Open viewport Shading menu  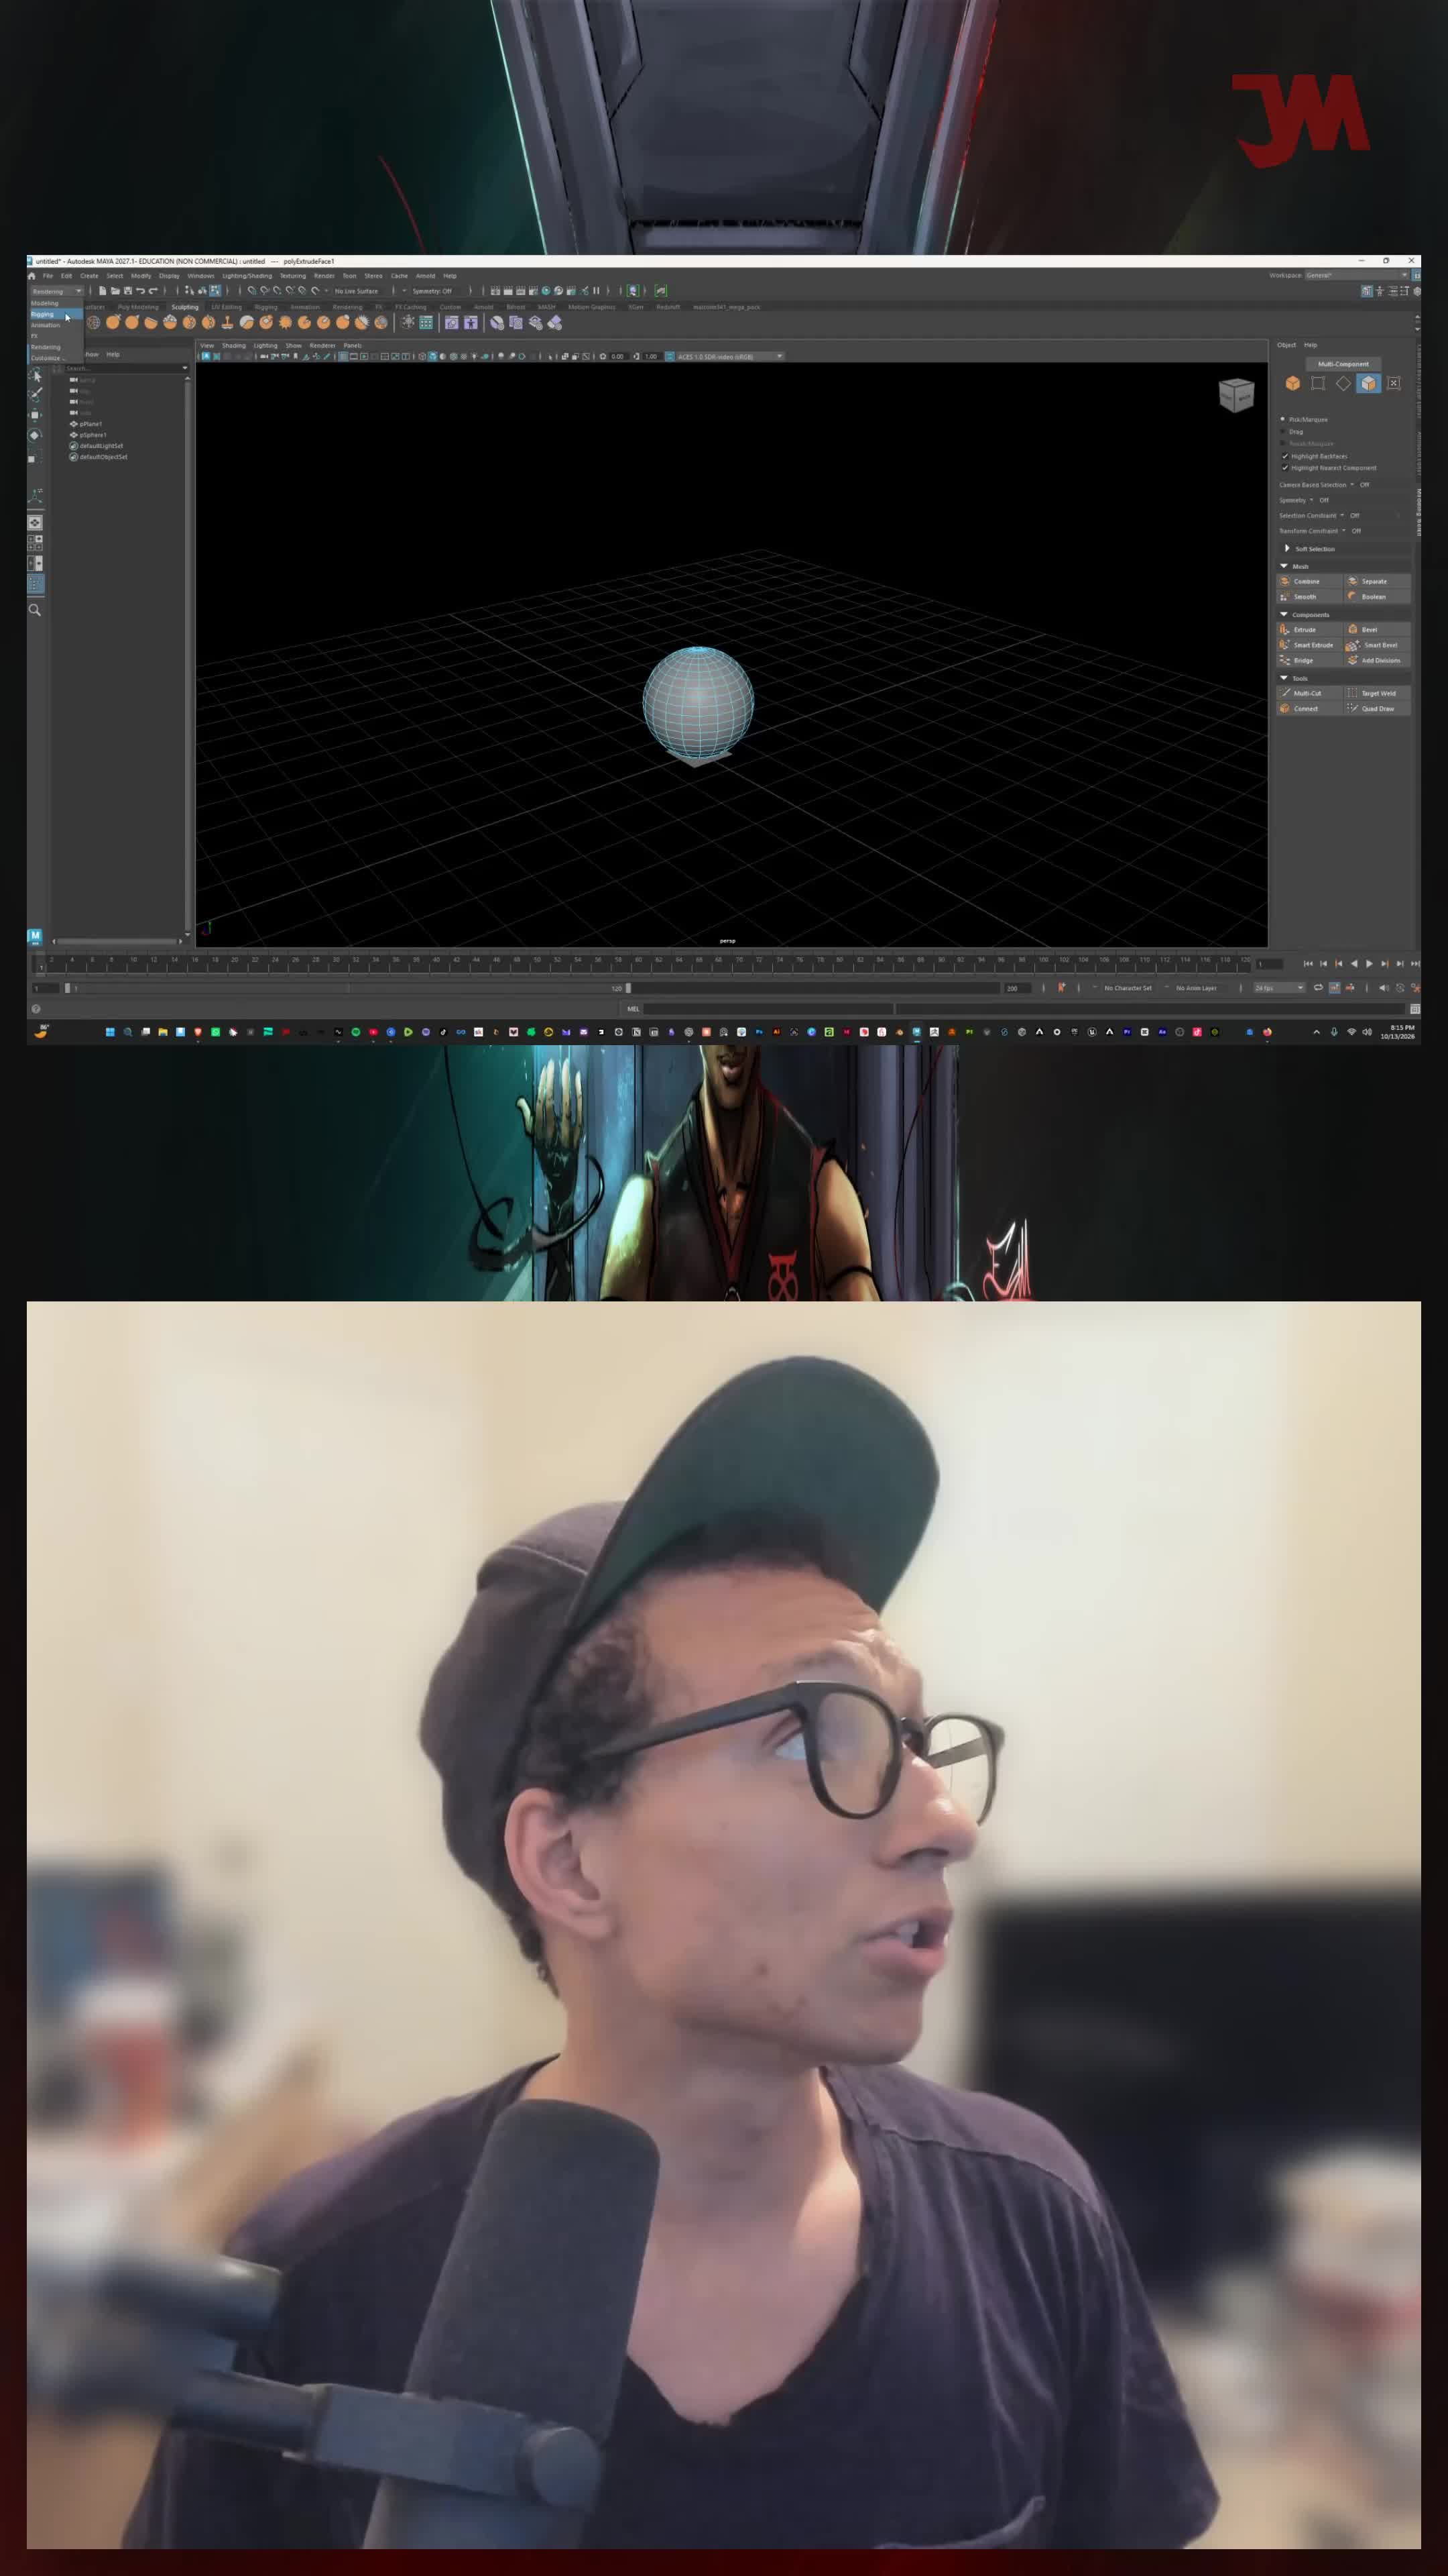[x=234, y=345]
